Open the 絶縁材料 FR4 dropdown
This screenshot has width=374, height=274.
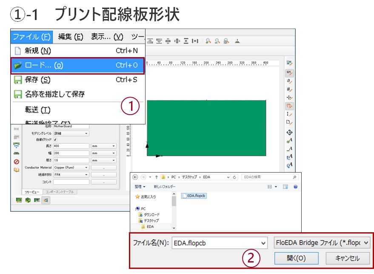pos(71,175)
